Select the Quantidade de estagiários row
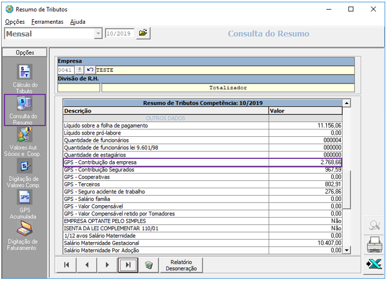 point(202,155)
